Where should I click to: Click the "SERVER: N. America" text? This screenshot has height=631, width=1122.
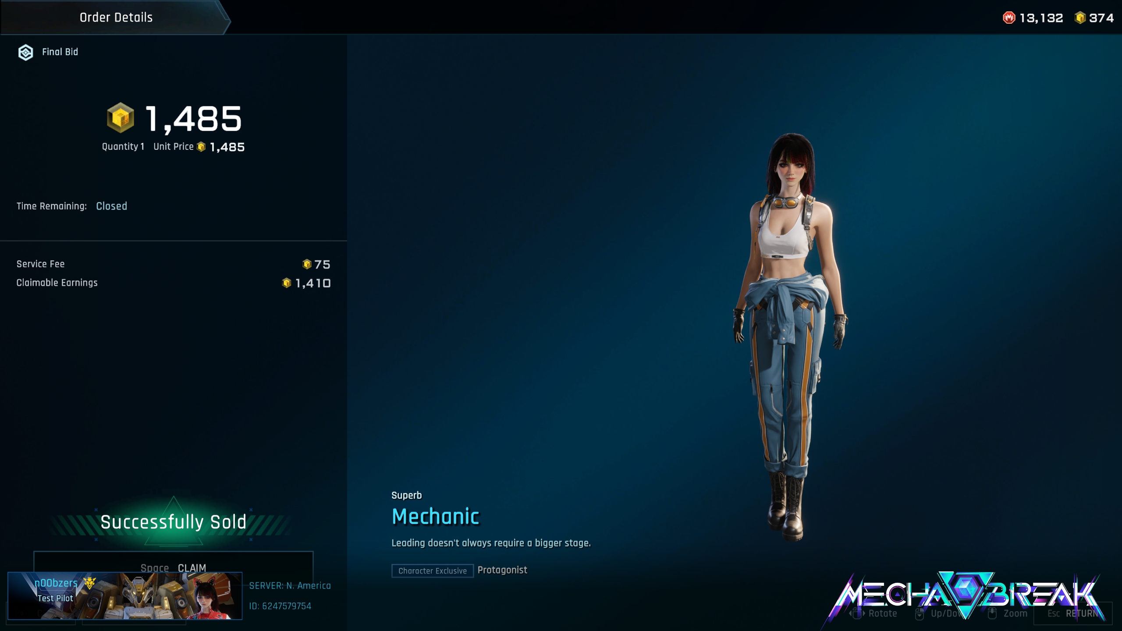(290, 585)
